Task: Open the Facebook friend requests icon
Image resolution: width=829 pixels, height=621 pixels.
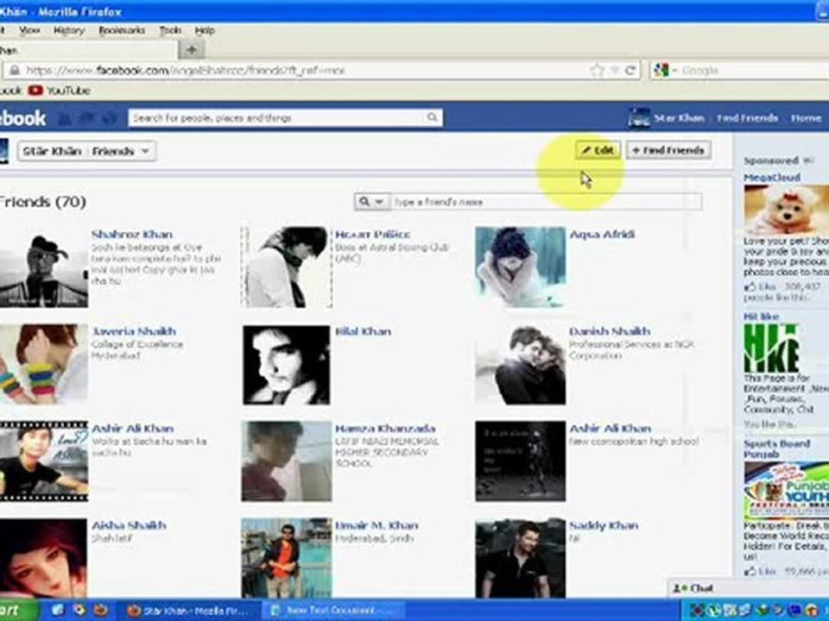Action: [x=65, y=118]
